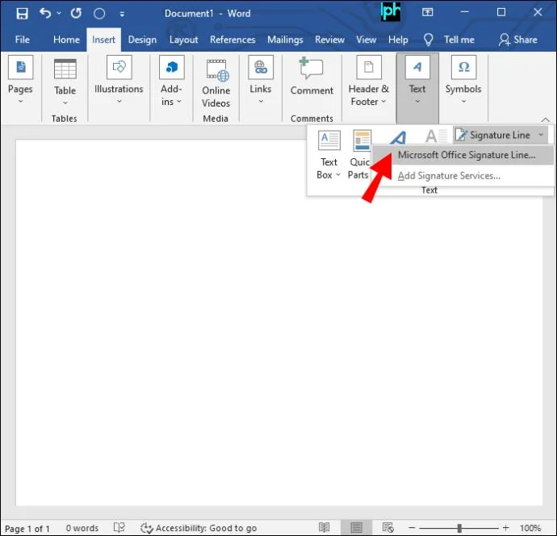Viewport: 557px width, 536px height.
Task: Switch to the Home tab
Action: tap(66, 40)
